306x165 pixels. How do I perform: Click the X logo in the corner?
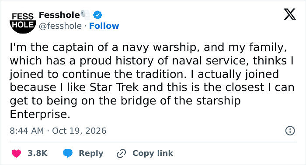point(290,14)
